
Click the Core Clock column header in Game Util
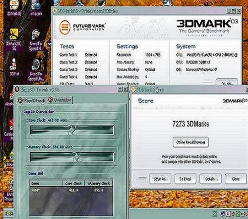click(73, 183)
